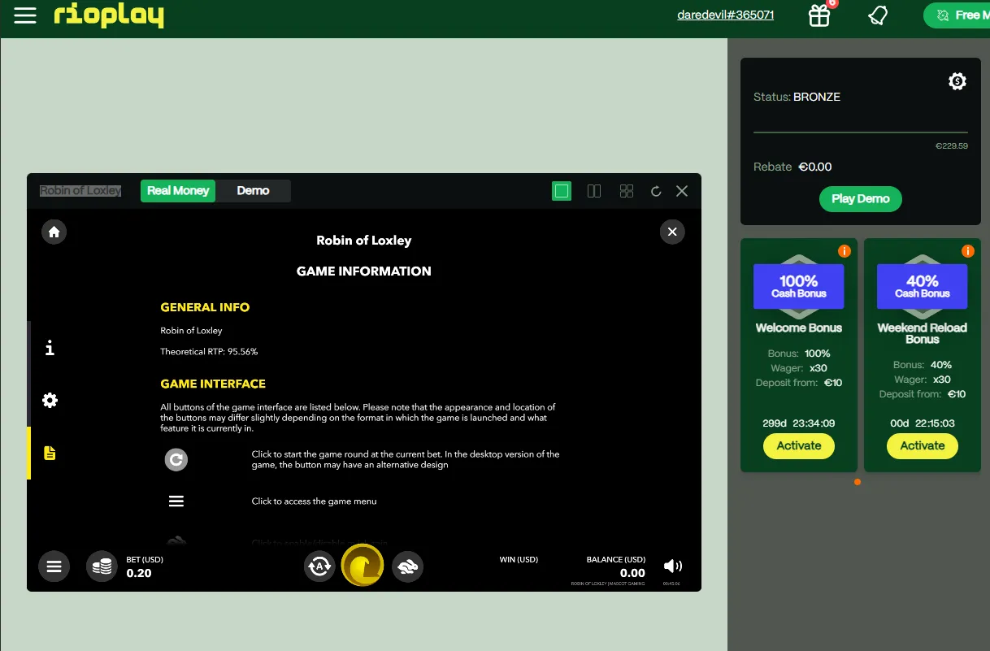Close the Game Information overlay

[672, 232]
